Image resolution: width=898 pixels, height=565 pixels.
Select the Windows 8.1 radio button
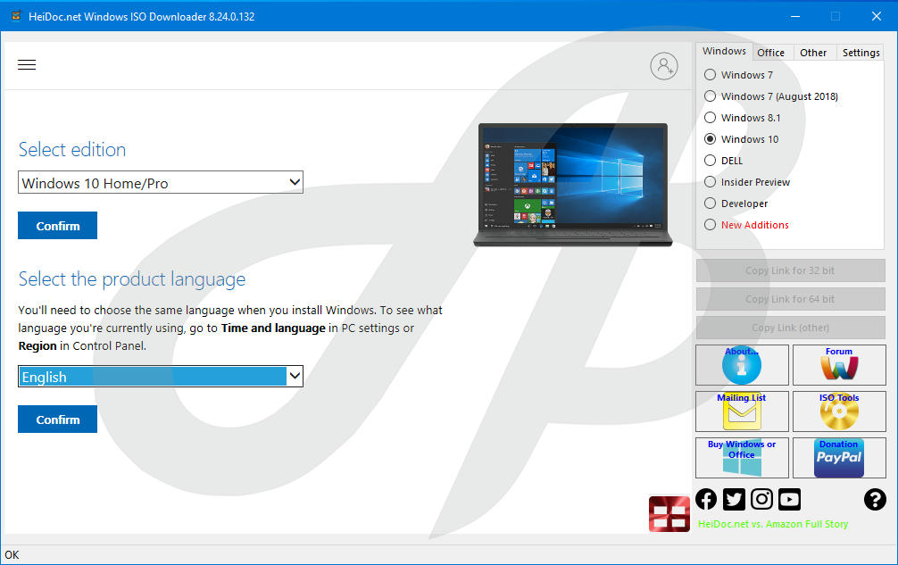tap(711, 117)
